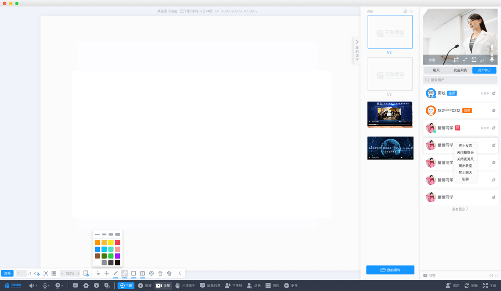Expand webcam device dropdown in bottom bar

click(x=62, y=286)
